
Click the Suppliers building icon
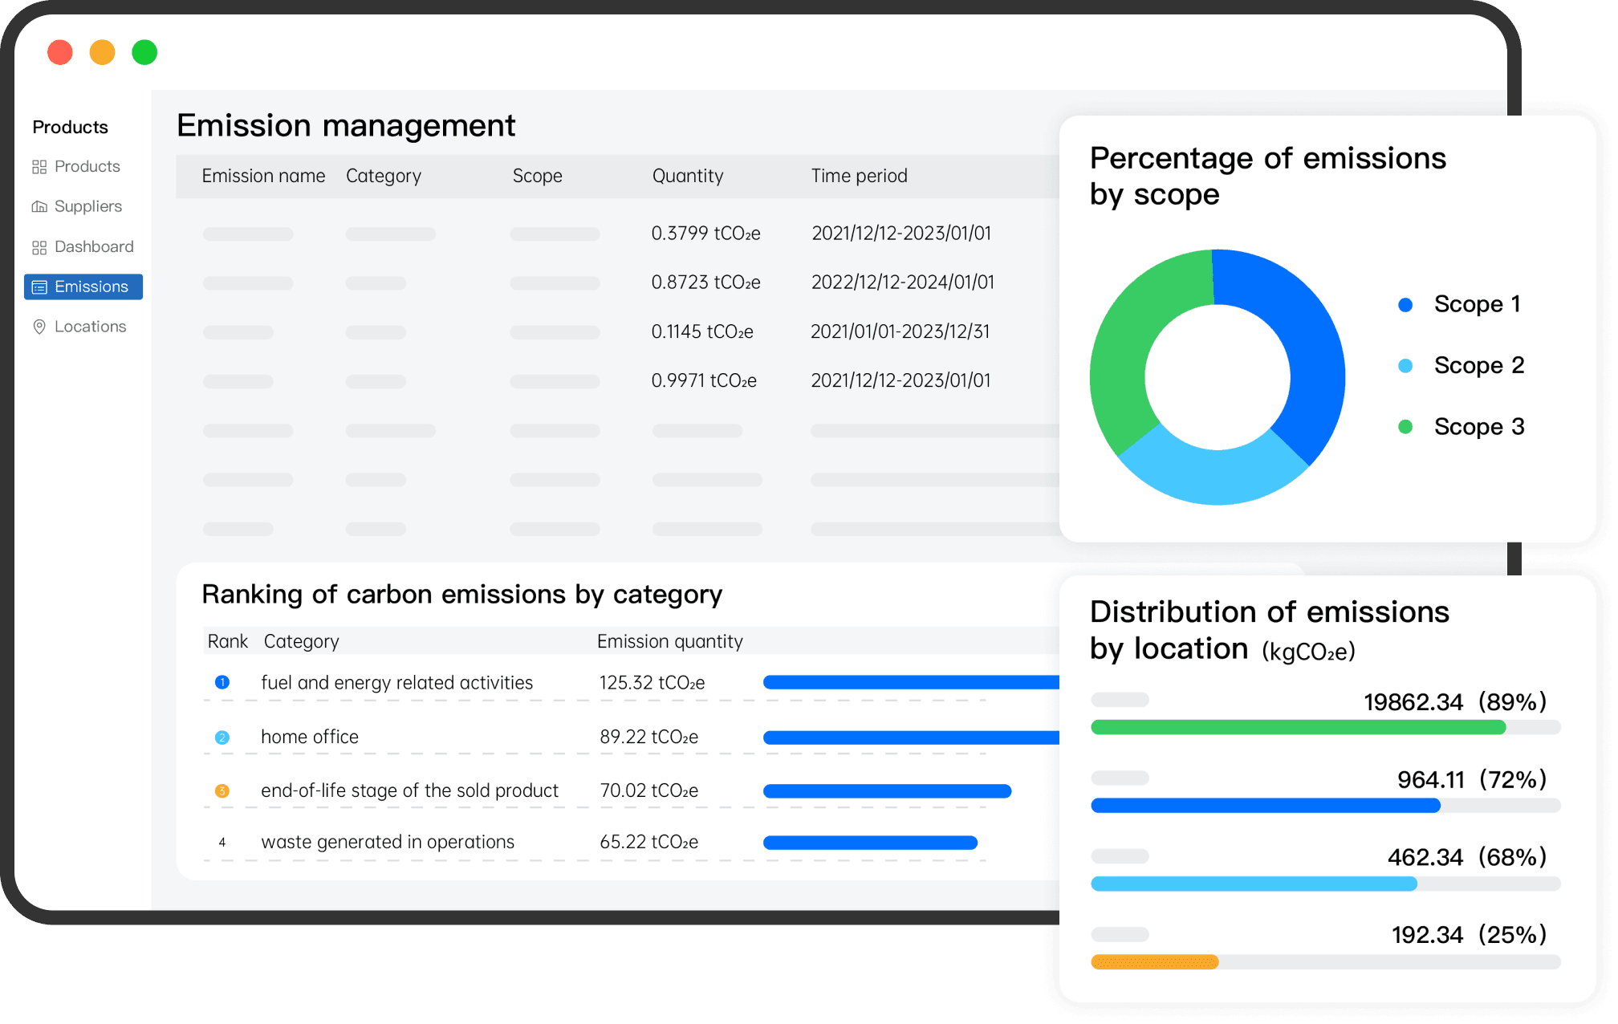39,206
